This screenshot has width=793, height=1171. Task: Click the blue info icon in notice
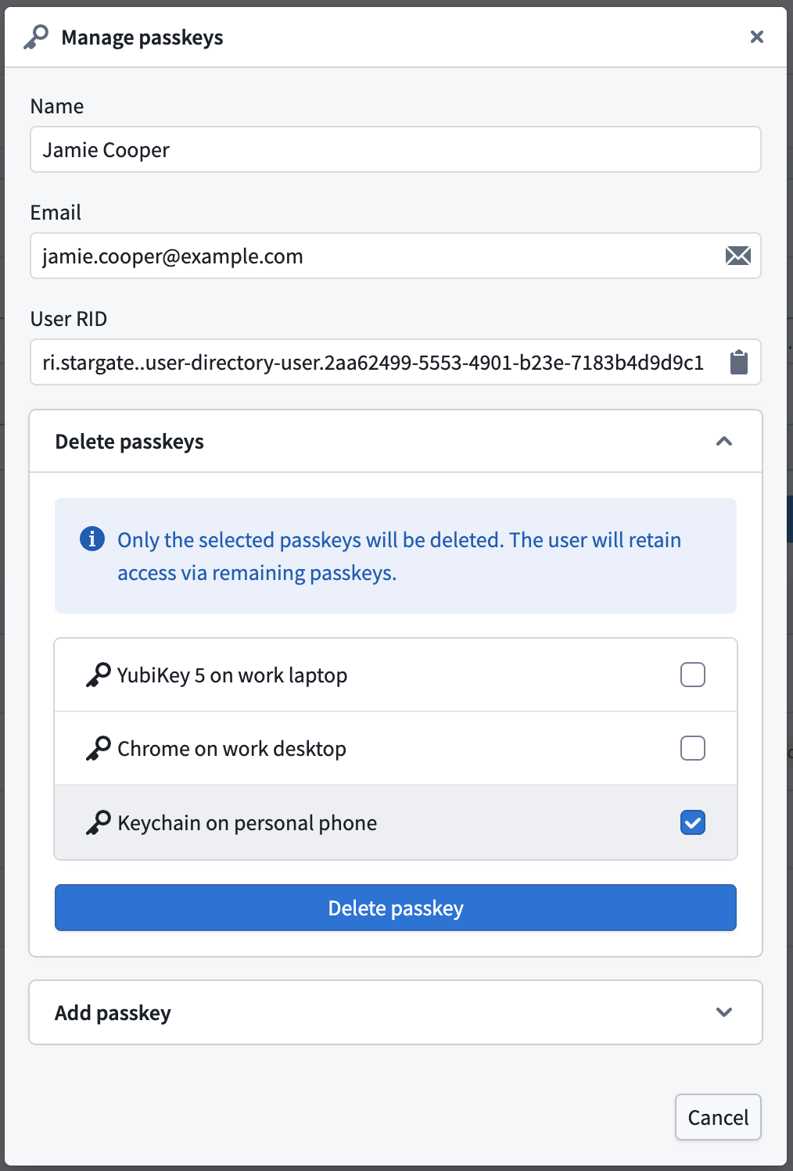[92, 539]
